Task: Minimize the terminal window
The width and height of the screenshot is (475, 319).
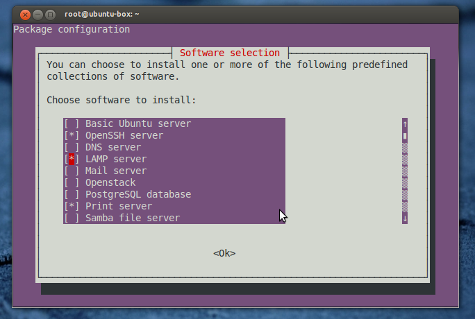Action: [38, 15]
